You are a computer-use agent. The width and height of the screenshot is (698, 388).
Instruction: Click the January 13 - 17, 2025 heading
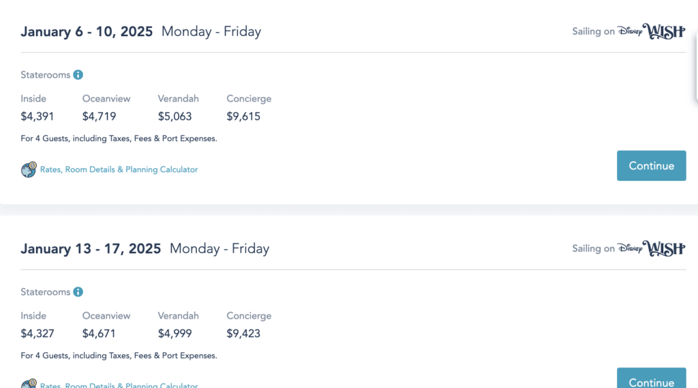click(x=91, y=248)
